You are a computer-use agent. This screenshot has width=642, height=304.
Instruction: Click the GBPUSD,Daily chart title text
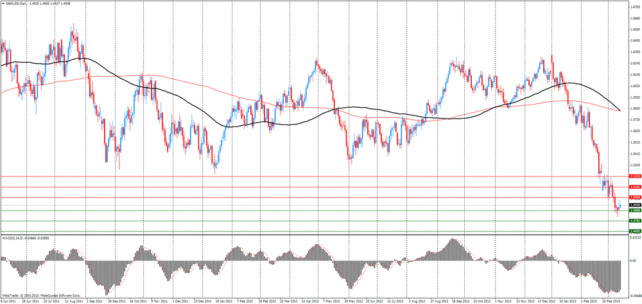16,3
